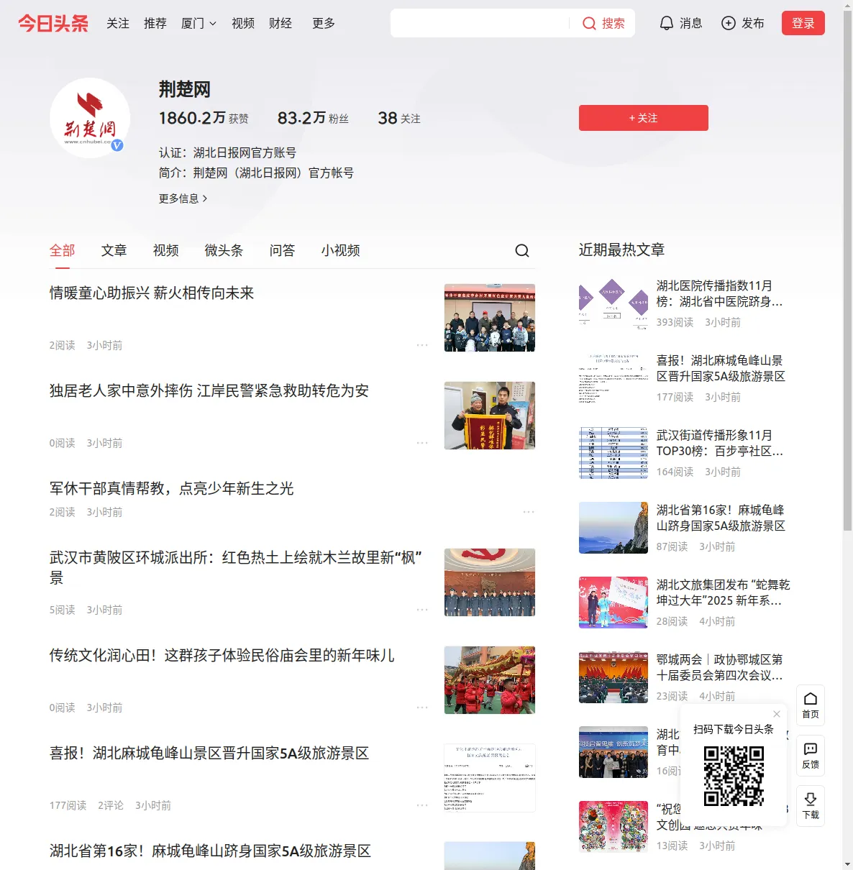
Task: Open thumbnail of 黄陂区 police photo
Action: (x=490, y=582)
